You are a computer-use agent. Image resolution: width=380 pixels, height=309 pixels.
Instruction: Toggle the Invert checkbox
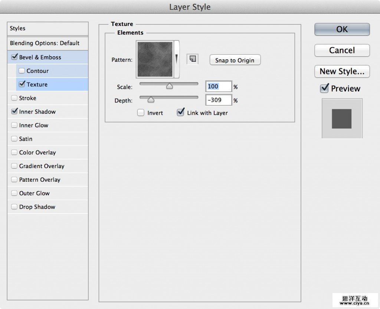[141, 113]
